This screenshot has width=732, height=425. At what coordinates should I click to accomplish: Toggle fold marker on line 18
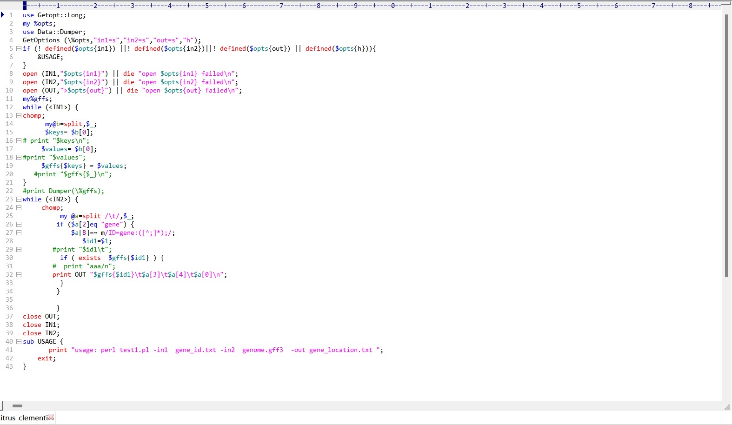[19, 157]
